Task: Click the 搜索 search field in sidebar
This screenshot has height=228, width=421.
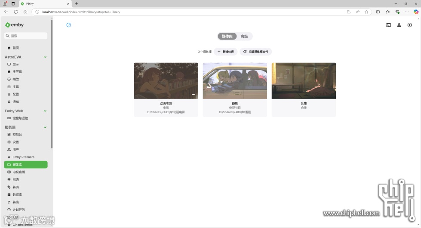Action: (x=26, y=36)
